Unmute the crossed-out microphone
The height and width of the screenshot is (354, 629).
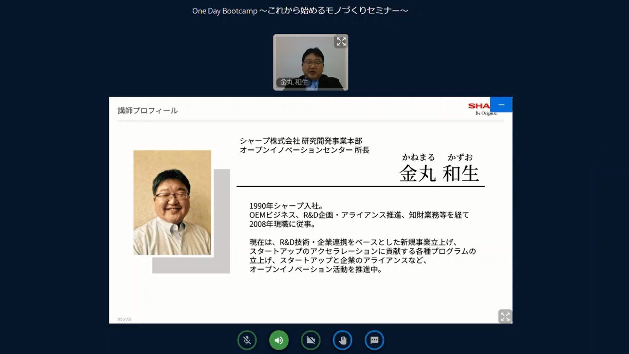point(247,340)
